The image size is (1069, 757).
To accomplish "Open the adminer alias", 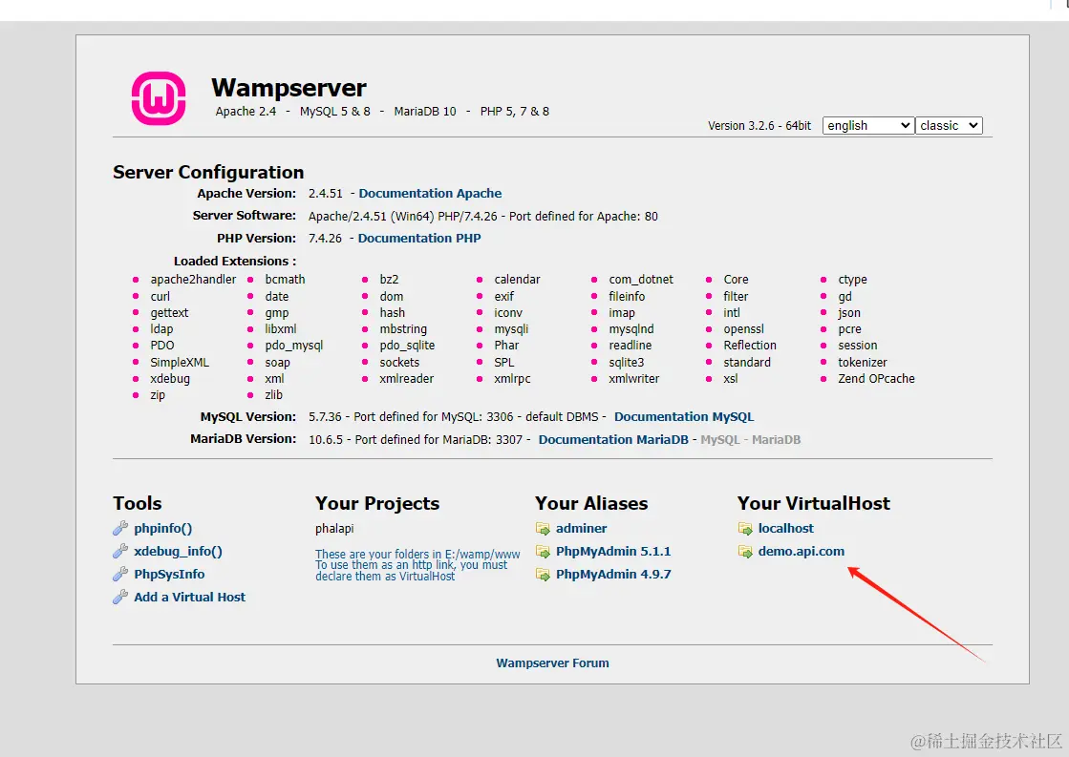I will [x=581, y=528].
